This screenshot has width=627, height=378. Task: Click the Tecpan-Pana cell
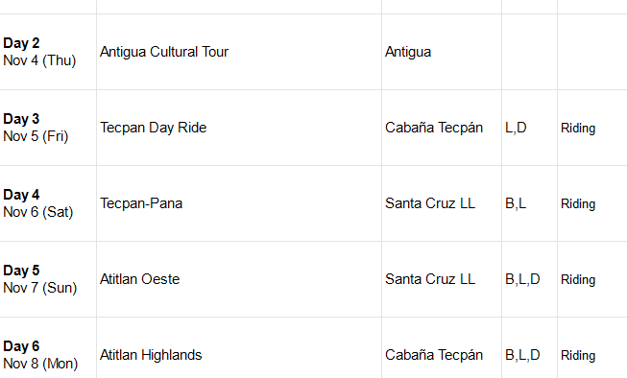tap(239, 203)
